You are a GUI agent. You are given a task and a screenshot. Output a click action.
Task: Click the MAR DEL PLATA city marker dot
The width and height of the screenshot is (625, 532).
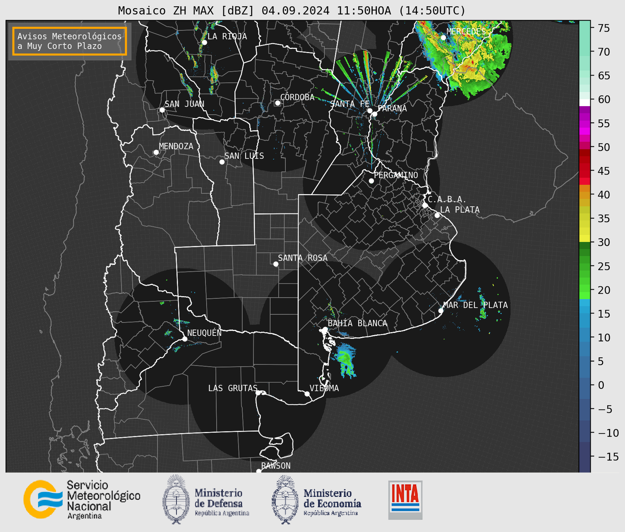(x=441, y=311)
